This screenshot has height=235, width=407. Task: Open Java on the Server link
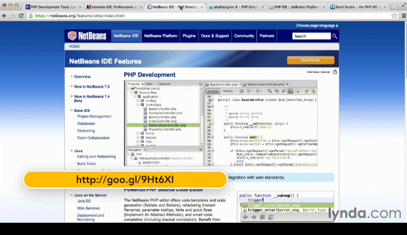90,195
